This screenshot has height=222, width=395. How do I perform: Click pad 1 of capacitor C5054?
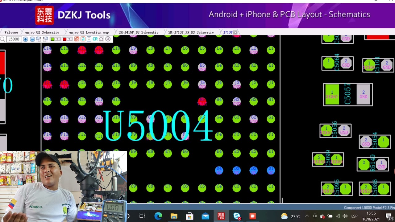tap(384, 142)
